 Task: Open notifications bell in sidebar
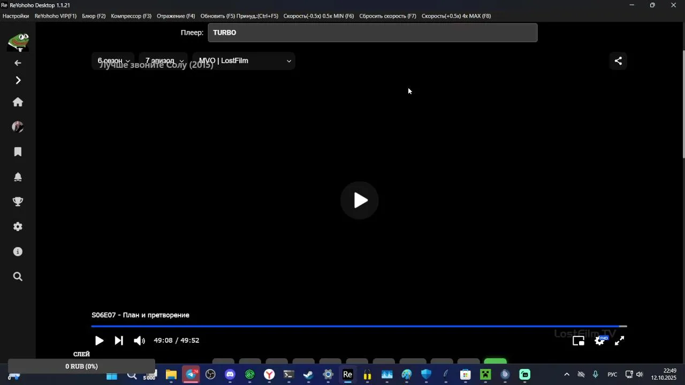(18, 177)
